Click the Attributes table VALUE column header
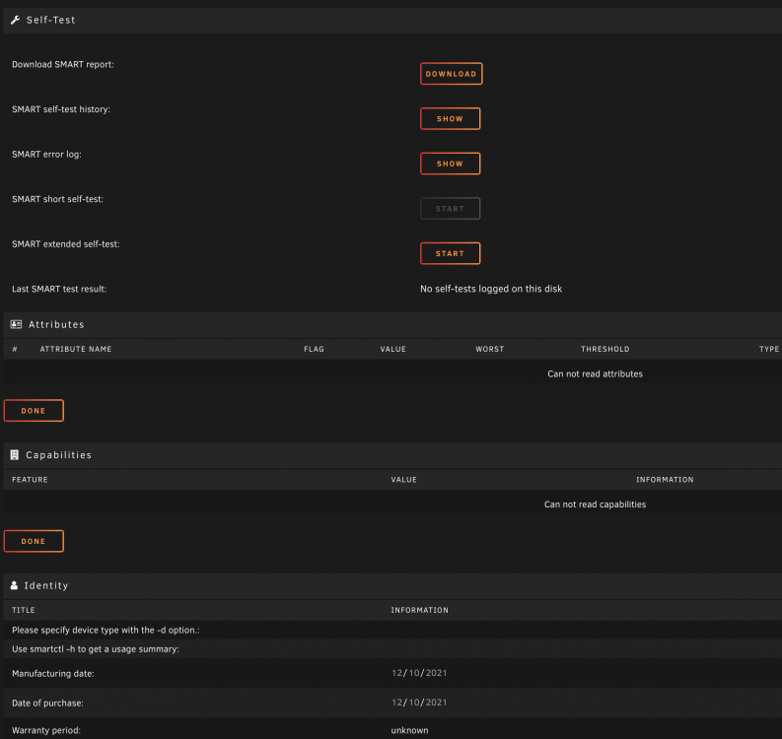 [x=393, y=349]
